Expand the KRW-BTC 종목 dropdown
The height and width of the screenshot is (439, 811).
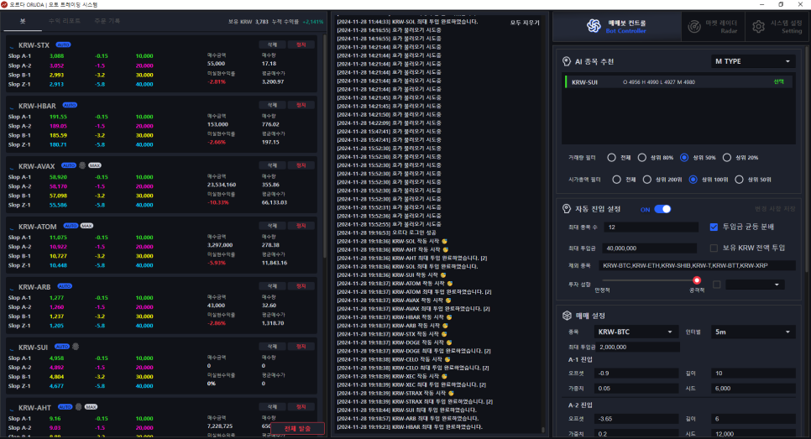pos(636,332)
